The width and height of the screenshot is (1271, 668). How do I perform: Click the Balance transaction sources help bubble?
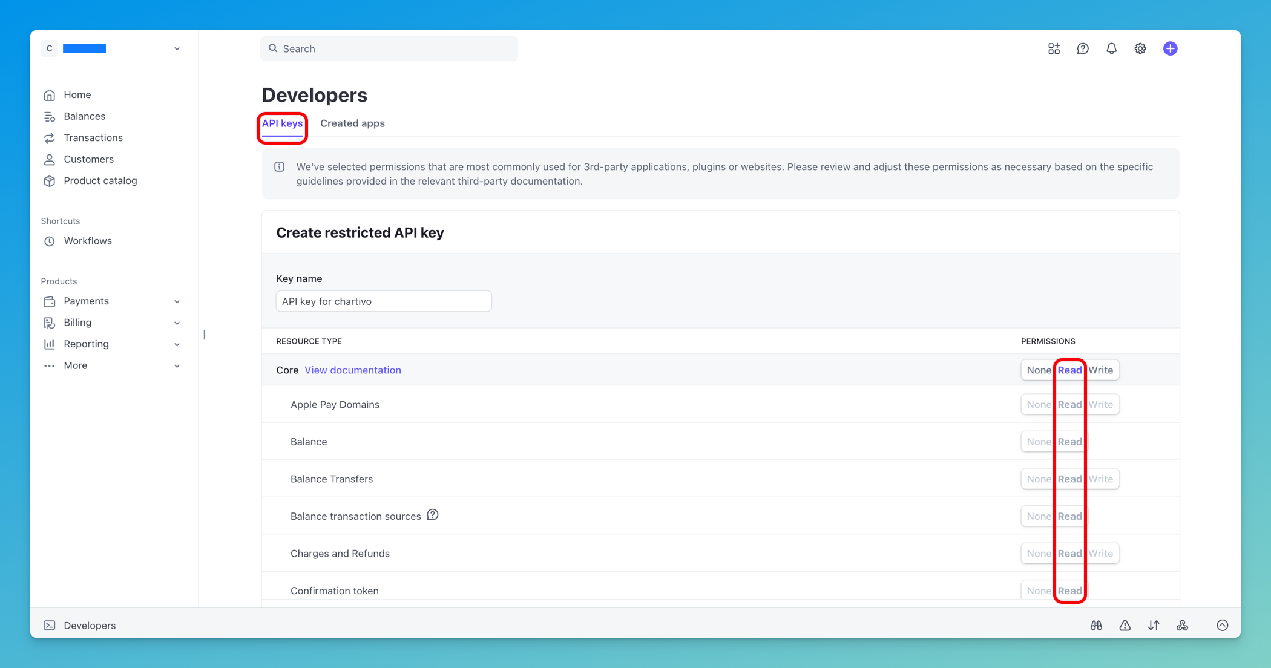coord(432,515)
